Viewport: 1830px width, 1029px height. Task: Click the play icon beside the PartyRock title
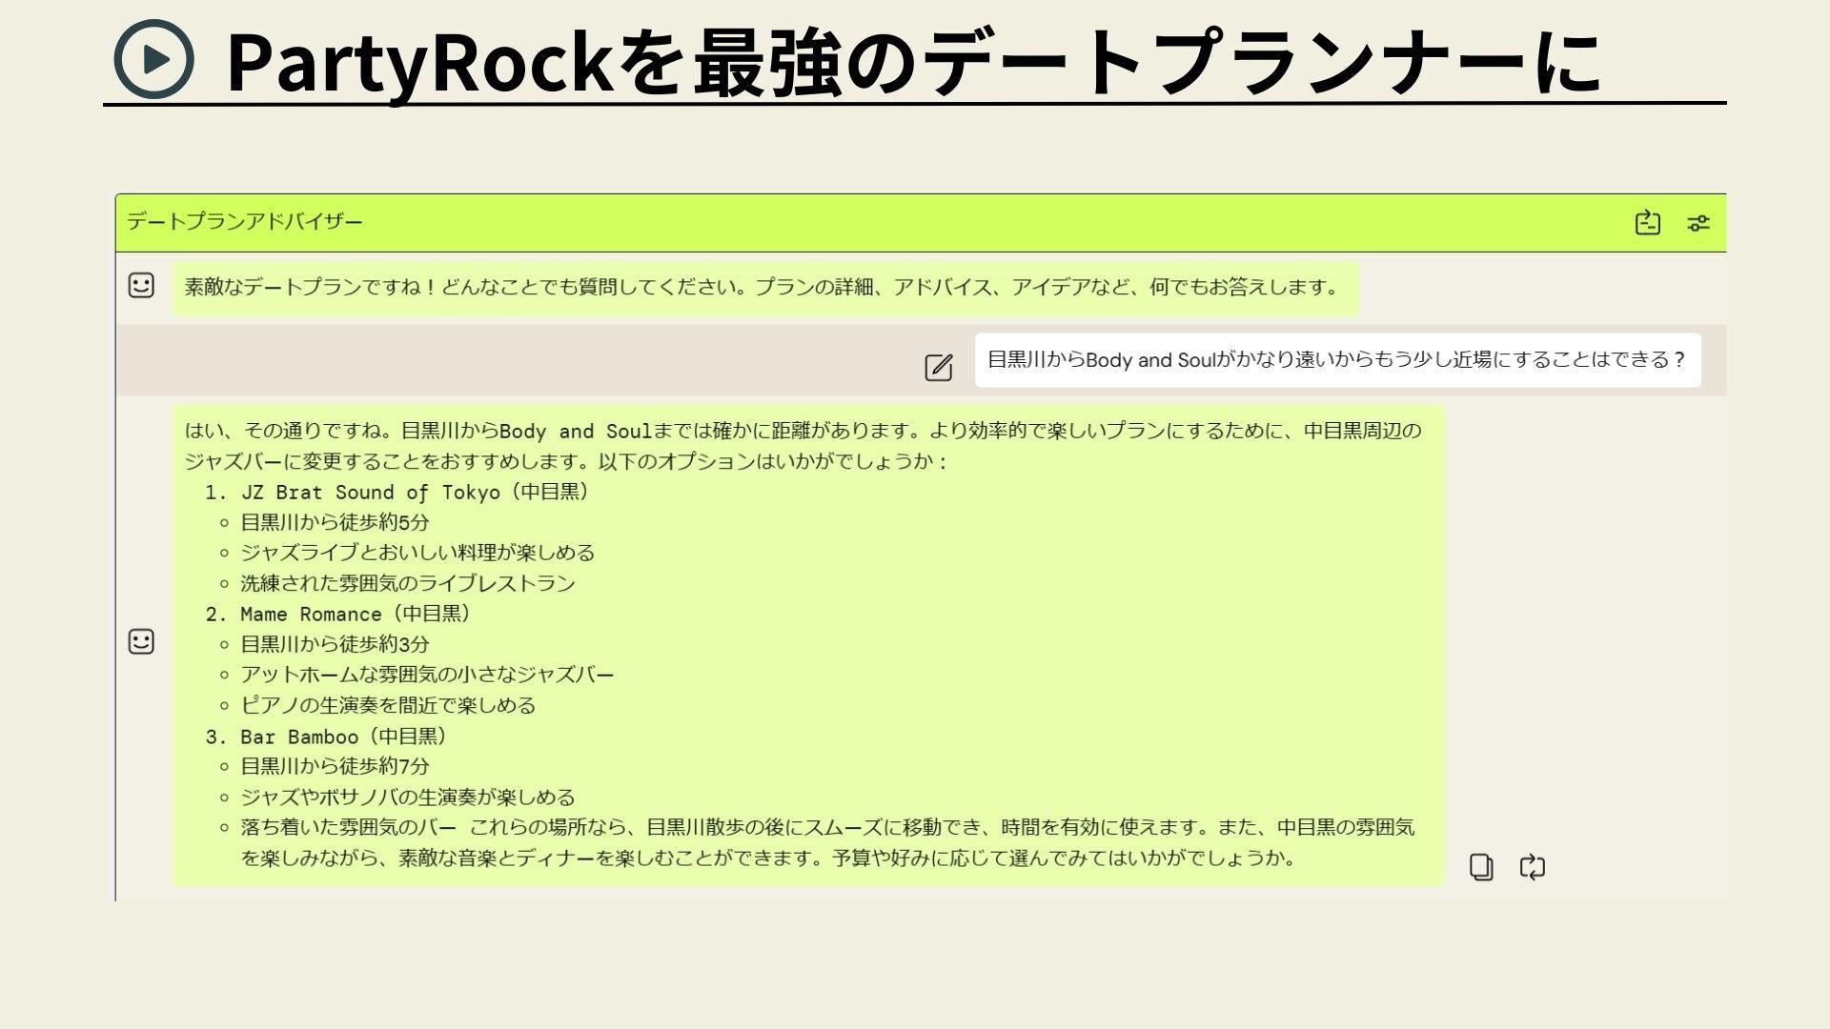point(153,59)
